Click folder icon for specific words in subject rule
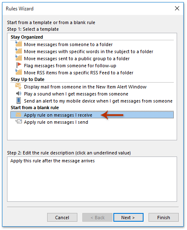 coord(19,51)
